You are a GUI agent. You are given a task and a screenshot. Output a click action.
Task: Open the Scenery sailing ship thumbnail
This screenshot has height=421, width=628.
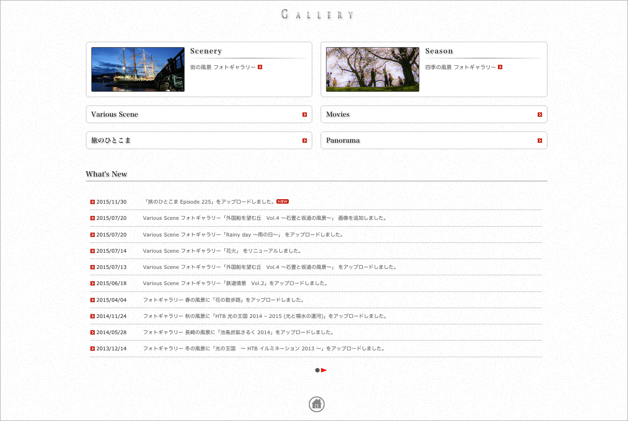point(138,69)
